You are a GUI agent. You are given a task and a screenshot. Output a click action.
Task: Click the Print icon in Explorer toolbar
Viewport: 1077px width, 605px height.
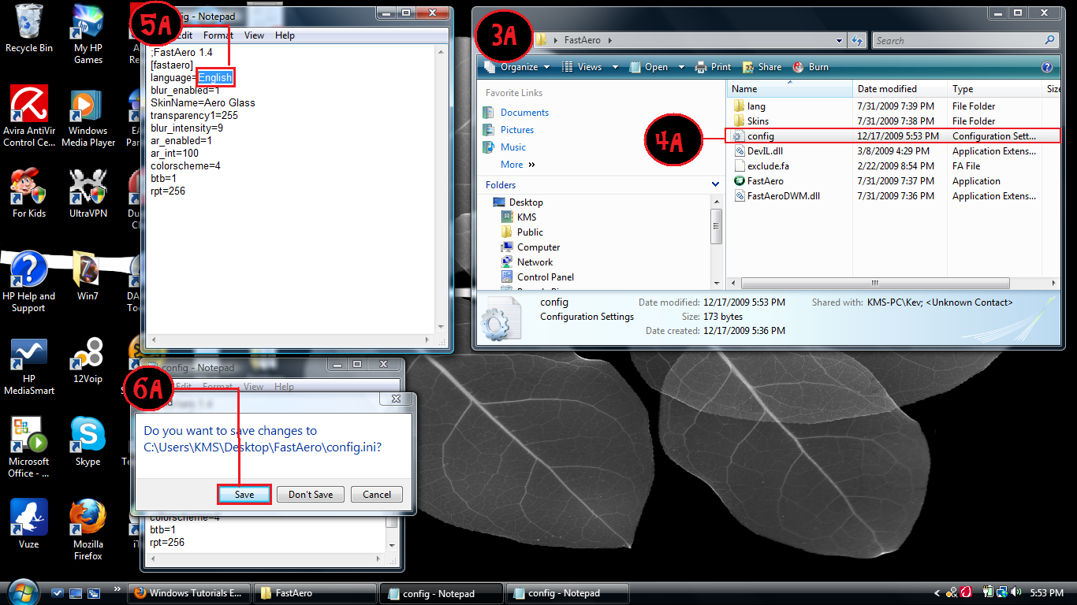(x=699, y=67)
